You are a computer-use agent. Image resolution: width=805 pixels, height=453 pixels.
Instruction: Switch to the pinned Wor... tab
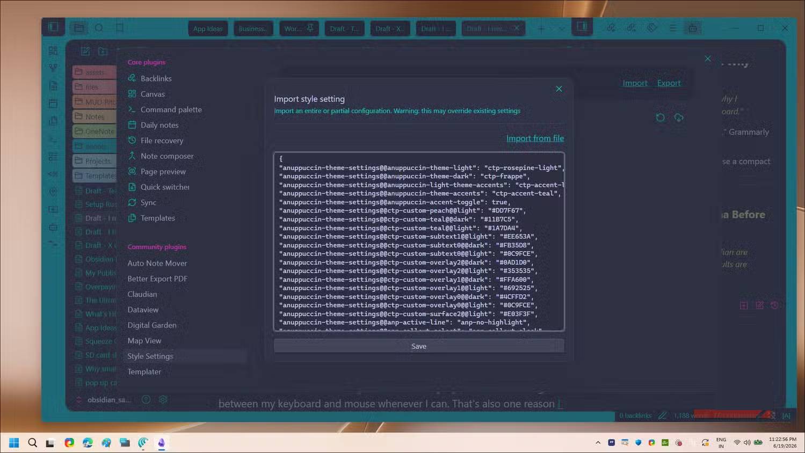click(x=299, y=28)
